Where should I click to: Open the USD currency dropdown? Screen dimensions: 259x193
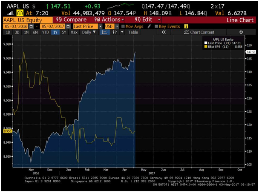[117, 26]
